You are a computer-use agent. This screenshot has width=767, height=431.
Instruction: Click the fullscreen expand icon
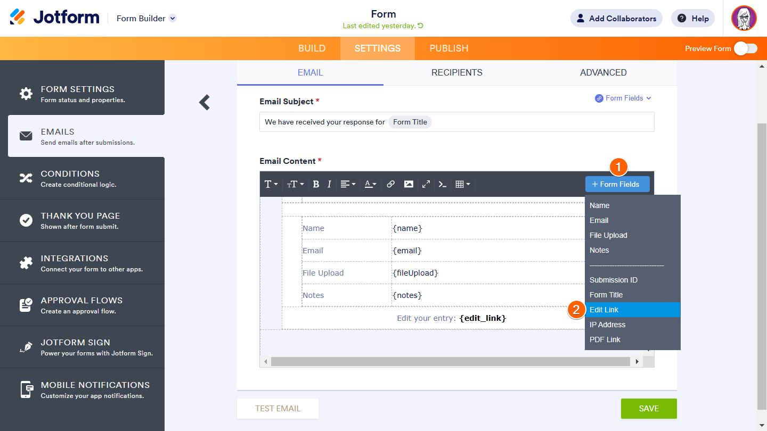[x=426, y=184]
